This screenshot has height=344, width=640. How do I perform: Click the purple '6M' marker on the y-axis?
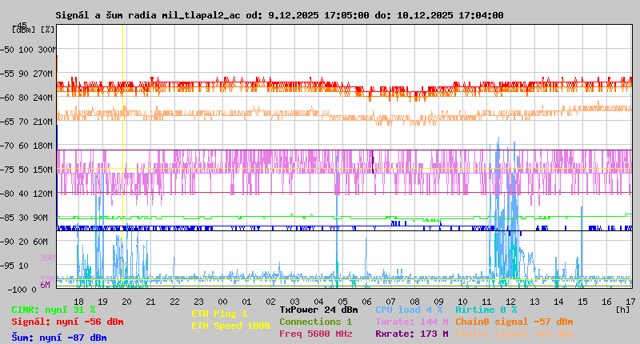(45, 285)
